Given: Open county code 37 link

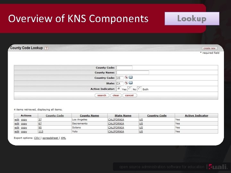Looking at the screenshot, I should pos(40,119).
